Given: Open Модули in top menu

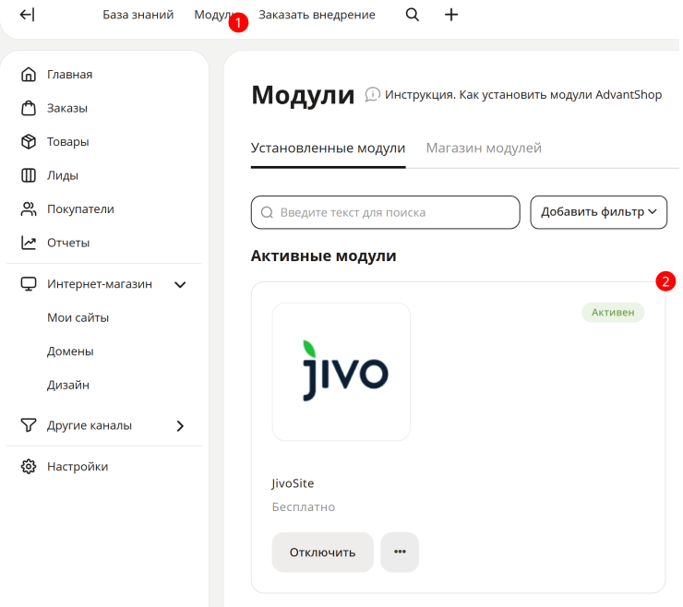Looking at the screenshot, I should (215, 15).
